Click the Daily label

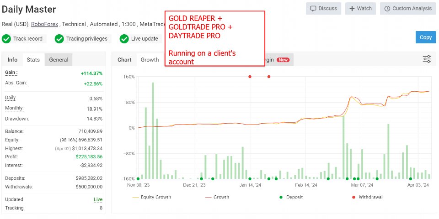pos(11,98)
